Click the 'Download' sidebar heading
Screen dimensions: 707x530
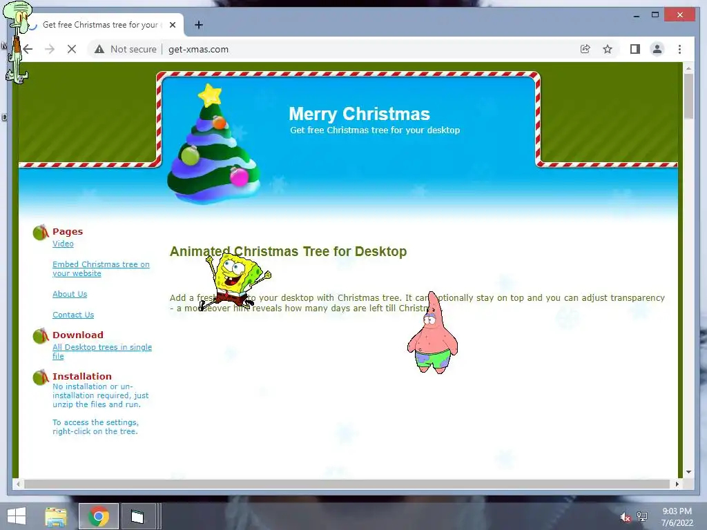click(77, 335)
